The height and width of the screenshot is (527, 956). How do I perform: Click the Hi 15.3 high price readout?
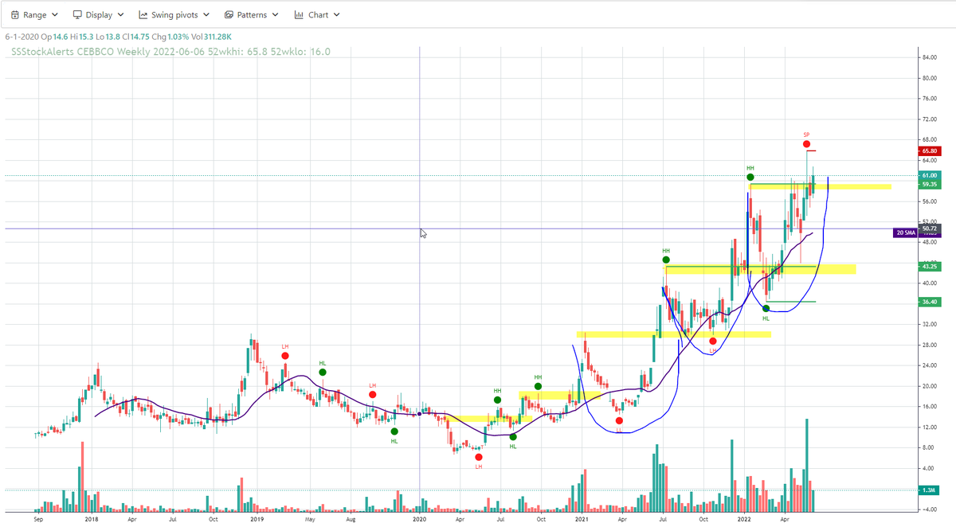coord(81,37)
